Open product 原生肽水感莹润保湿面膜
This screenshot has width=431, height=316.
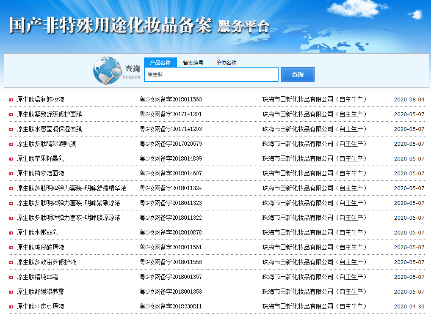pyautogui.click(x=50, y=129)
